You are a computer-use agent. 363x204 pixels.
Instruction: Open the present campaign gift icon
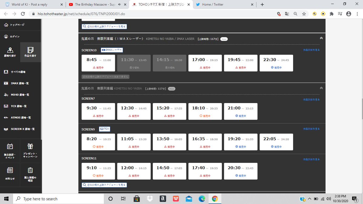(30, 146)
